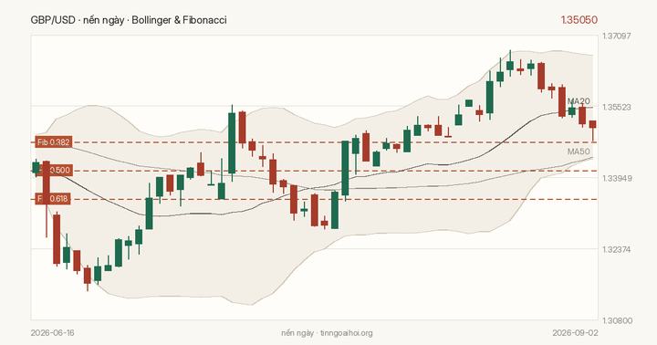
Task: Open the tinngoaihoi.org source link
Action: point(346,333)
